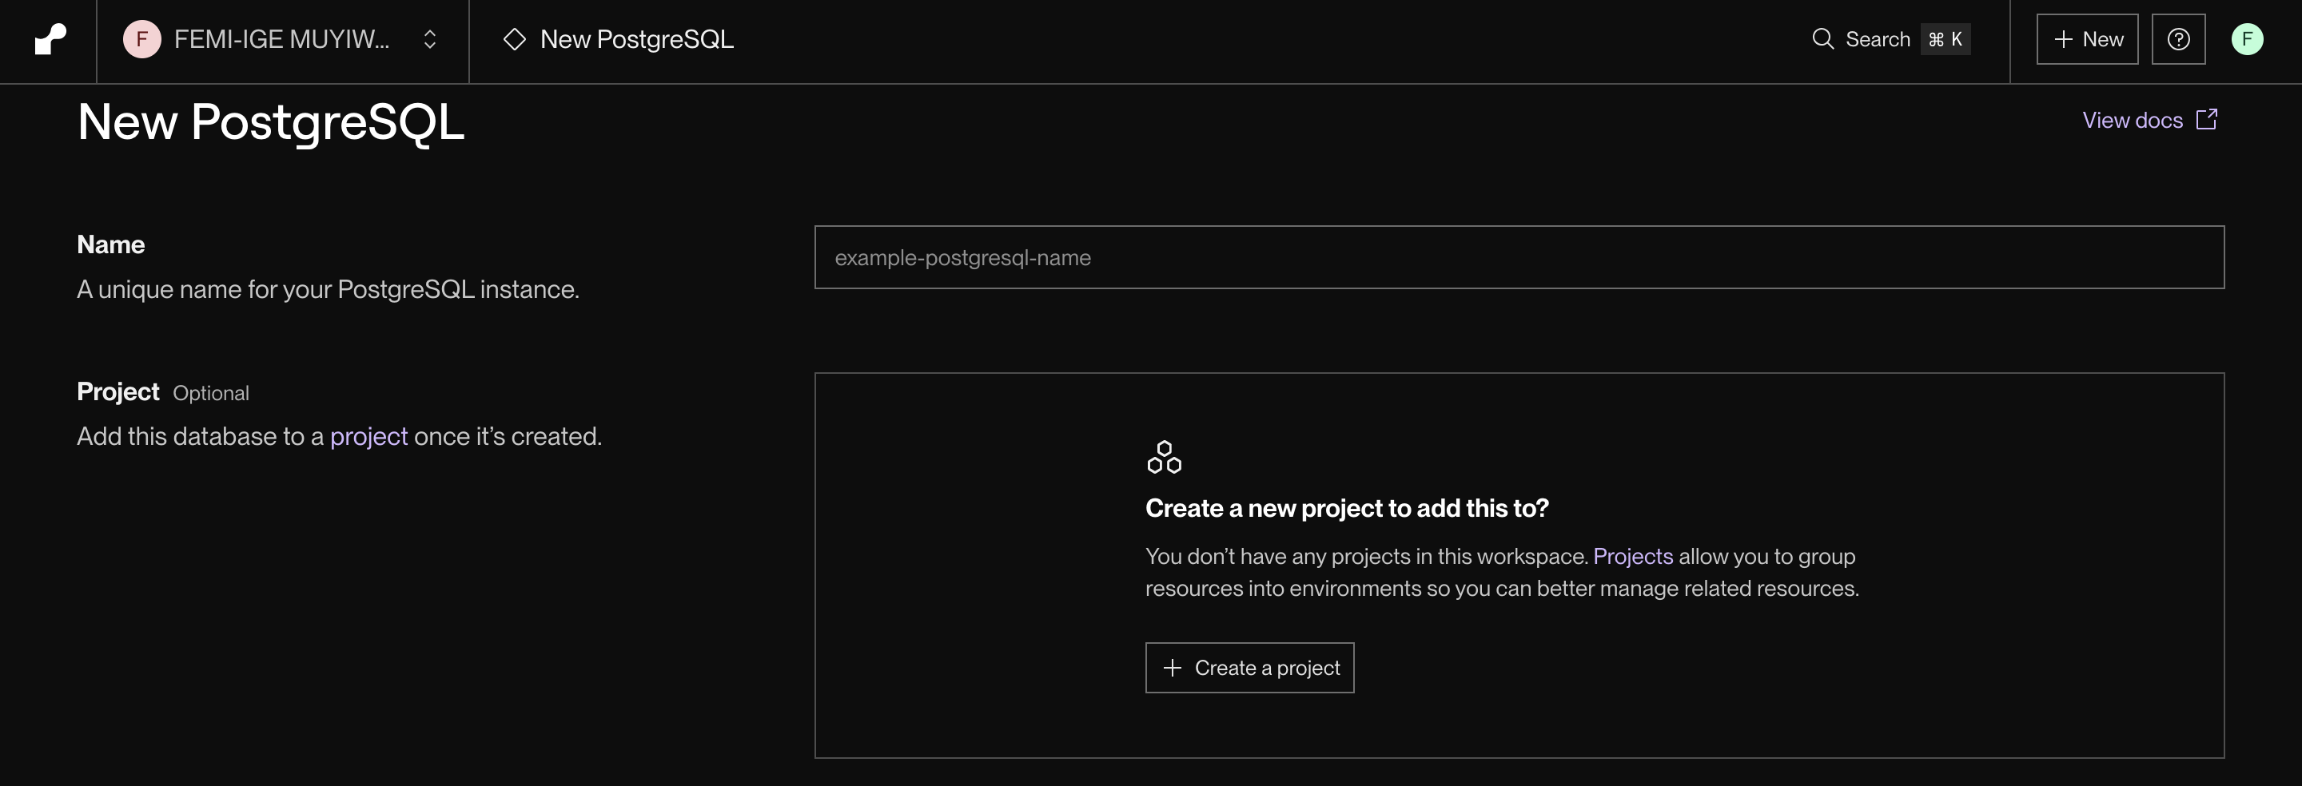Open the green F user profile avatar
Screen dimensions: 2302x786
point(2247,39)
